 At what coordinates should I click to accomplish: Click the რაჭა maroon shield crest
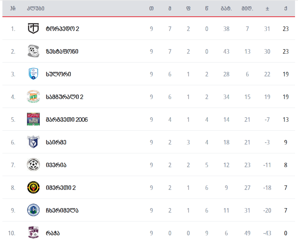33,233
